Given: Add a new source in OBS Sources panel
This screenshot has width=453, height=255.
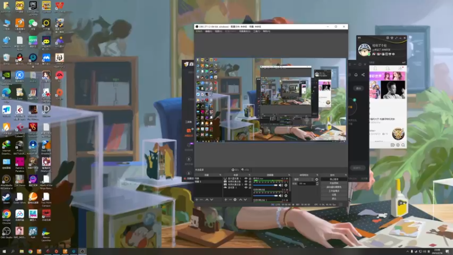Looking at the screenshot, I should pyautogui.click(x=225, y=199).
